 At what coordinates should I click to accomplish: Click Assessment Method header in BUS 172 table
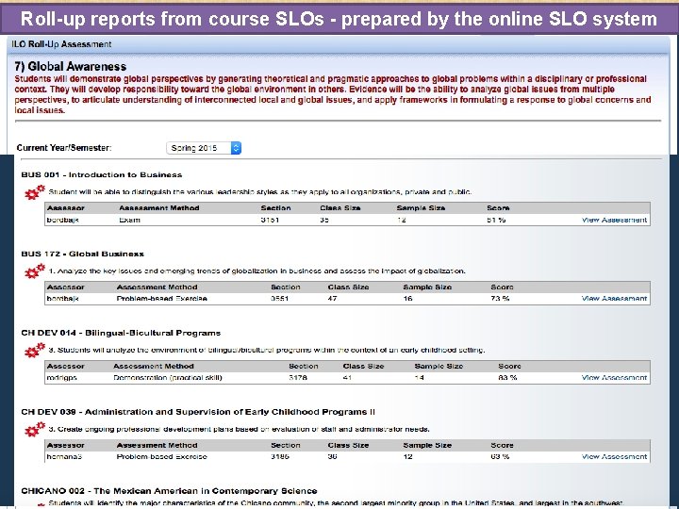(157, 287)
